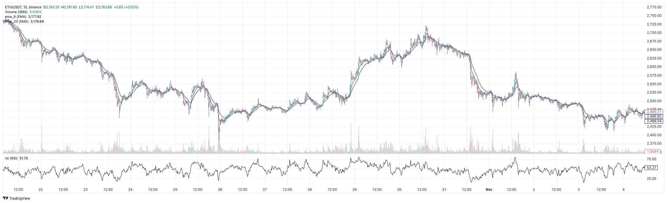Click the 2,600.00 price axis label
The height and width of the screenshot is (203, 667).
point(655,67)
